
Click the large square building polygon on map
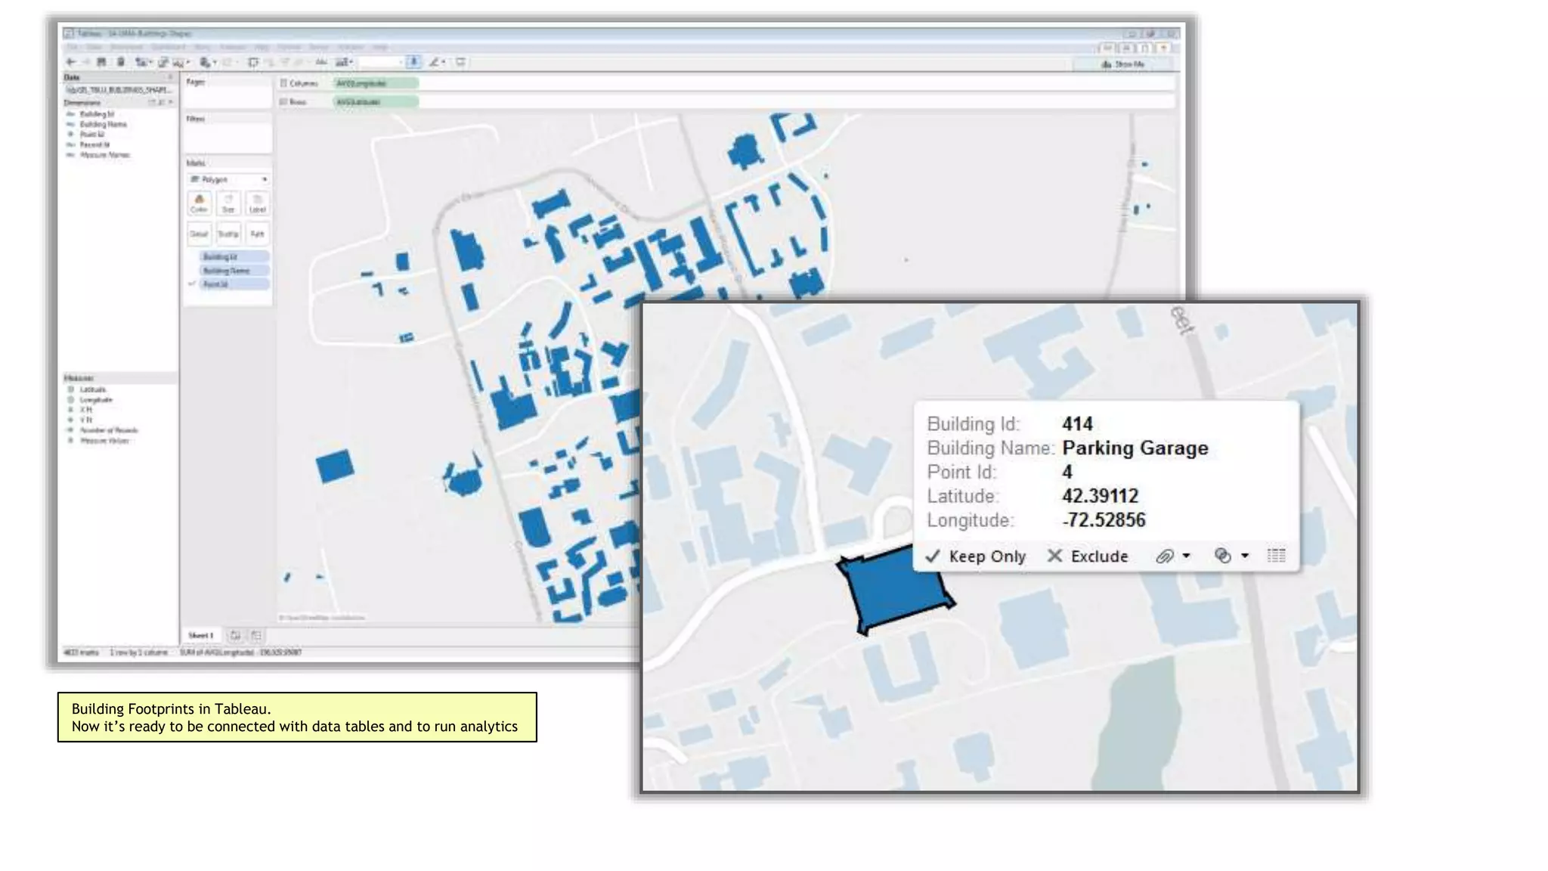coord(335,466)
